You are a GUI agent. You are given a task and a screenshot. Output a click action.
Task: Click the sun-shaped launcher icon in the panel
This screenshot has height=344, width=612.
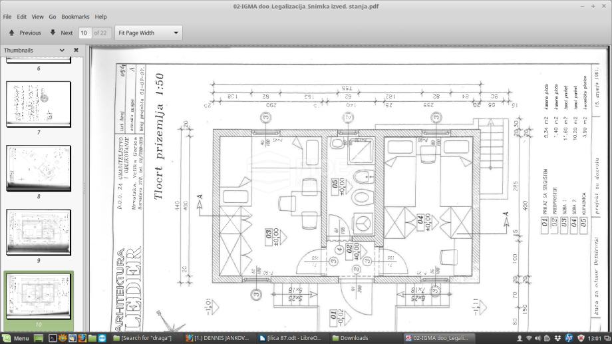[63, 338]
